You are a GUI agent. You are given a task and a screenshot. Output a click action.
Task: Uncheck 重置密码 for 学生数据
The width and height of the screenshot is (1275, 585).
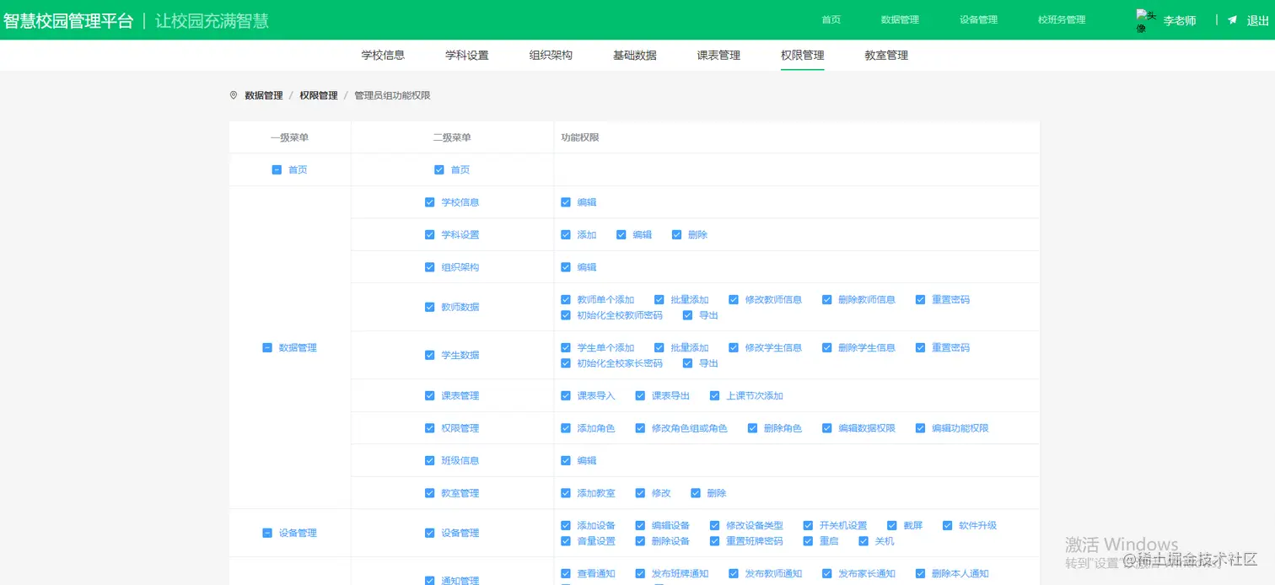point(919,346)
